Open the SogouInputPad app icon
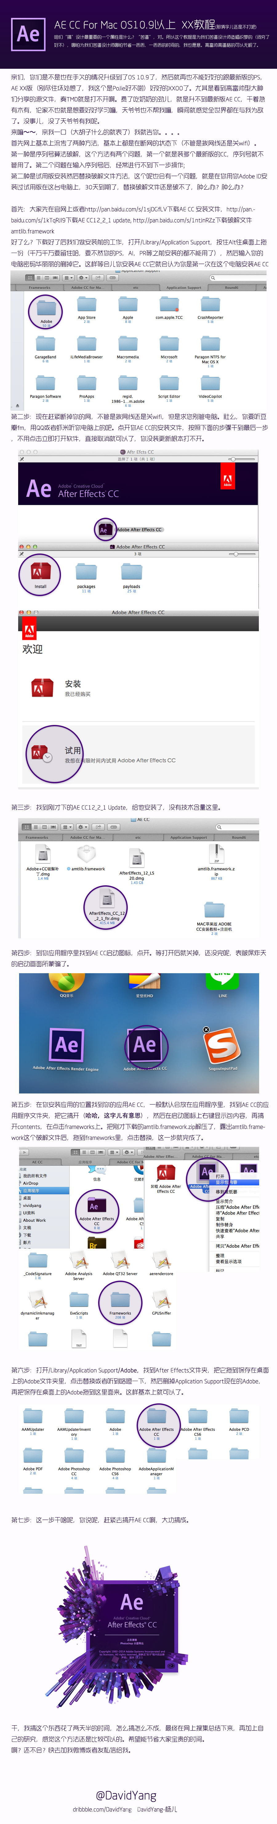This screenshot has height=1824, width=277. pos(223,1048)
